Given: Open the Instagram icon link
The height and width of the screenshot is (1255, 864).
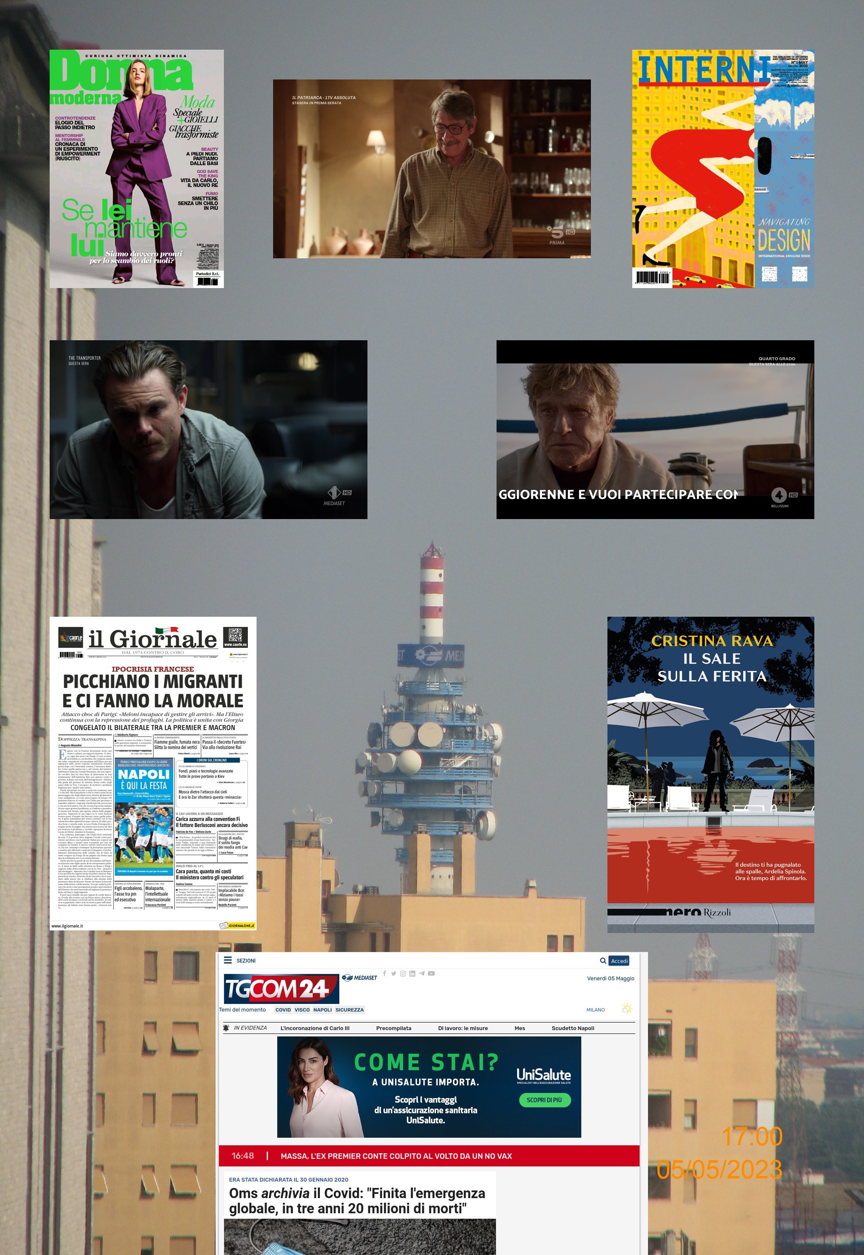Looking at the screenshot, I should point(403,974).
